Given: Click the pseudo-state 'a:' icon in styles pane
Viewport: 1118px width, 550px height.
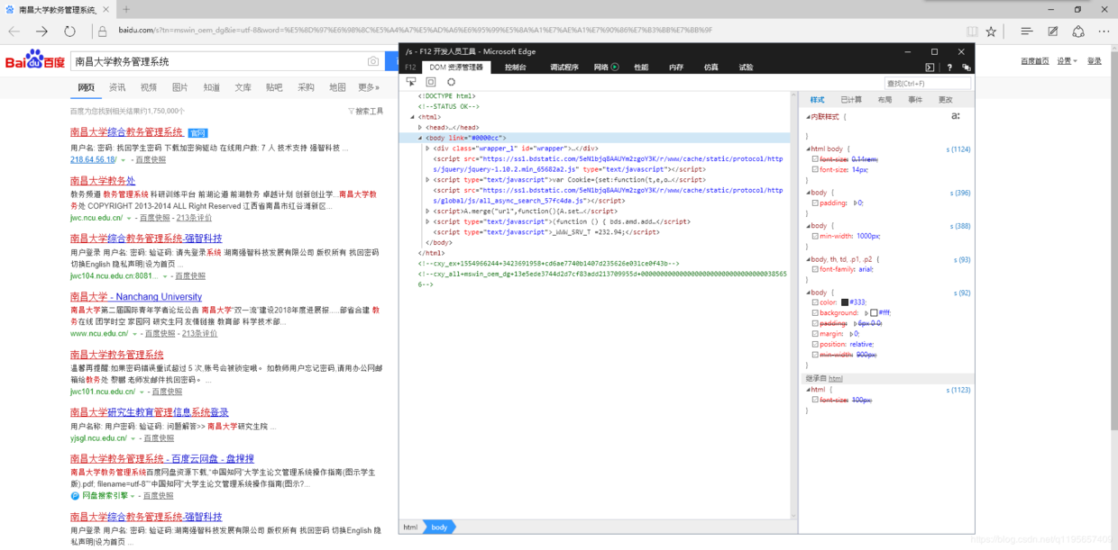Looking at the screenshot, I should 956,116.
